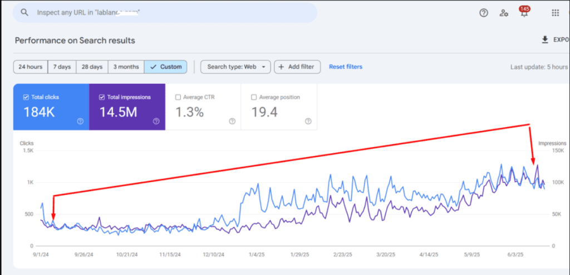Click help icon on Average CTR card
Image resolution: width=570 pixels, height=275 pixels.
(232, 121)
